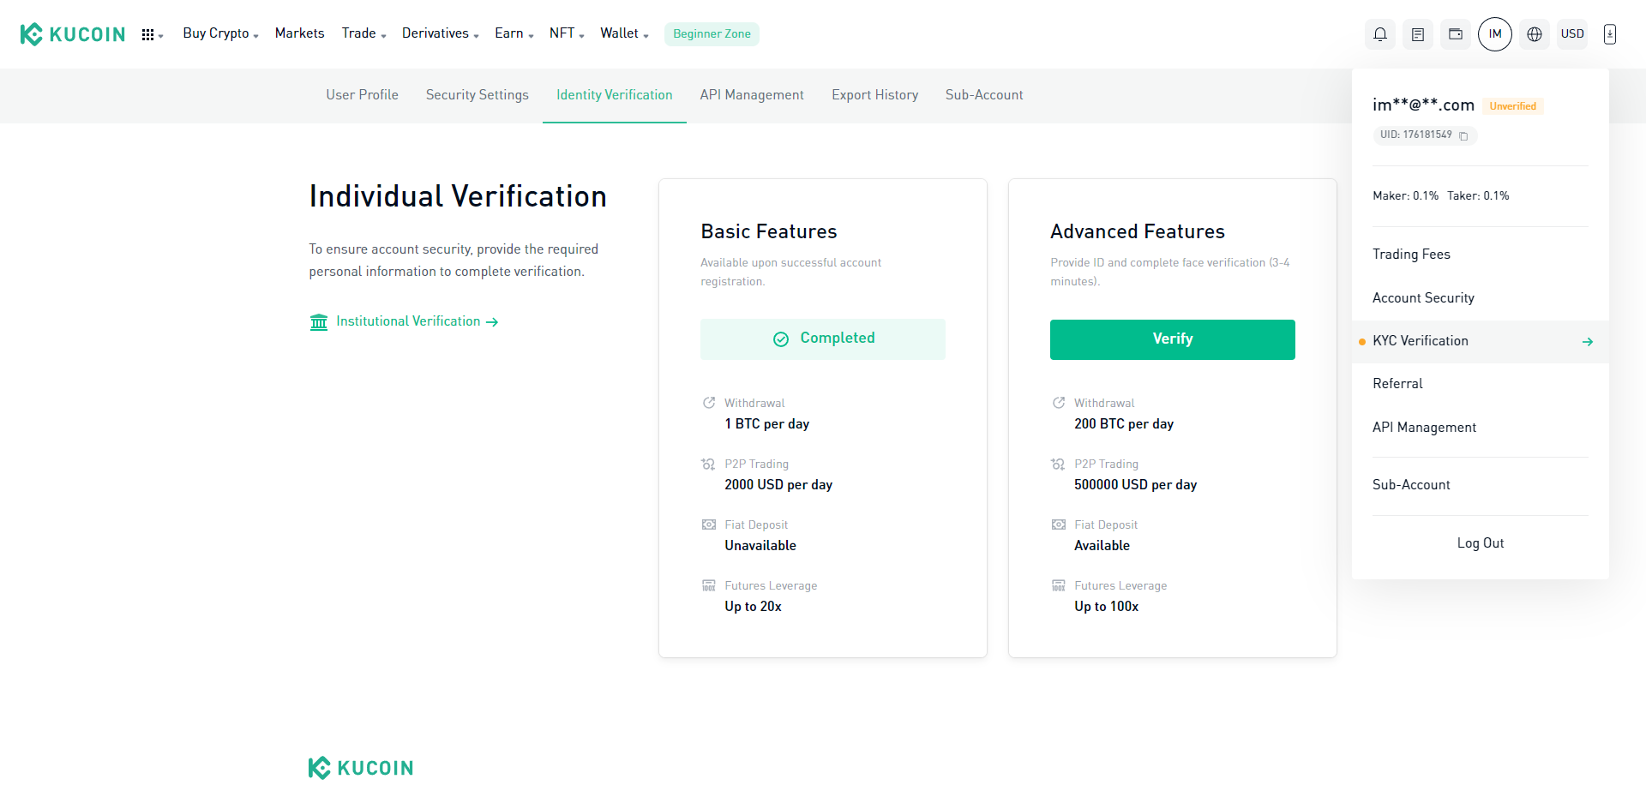Go to the Markets page
The image size is (1646, 803).
(299, 33)
